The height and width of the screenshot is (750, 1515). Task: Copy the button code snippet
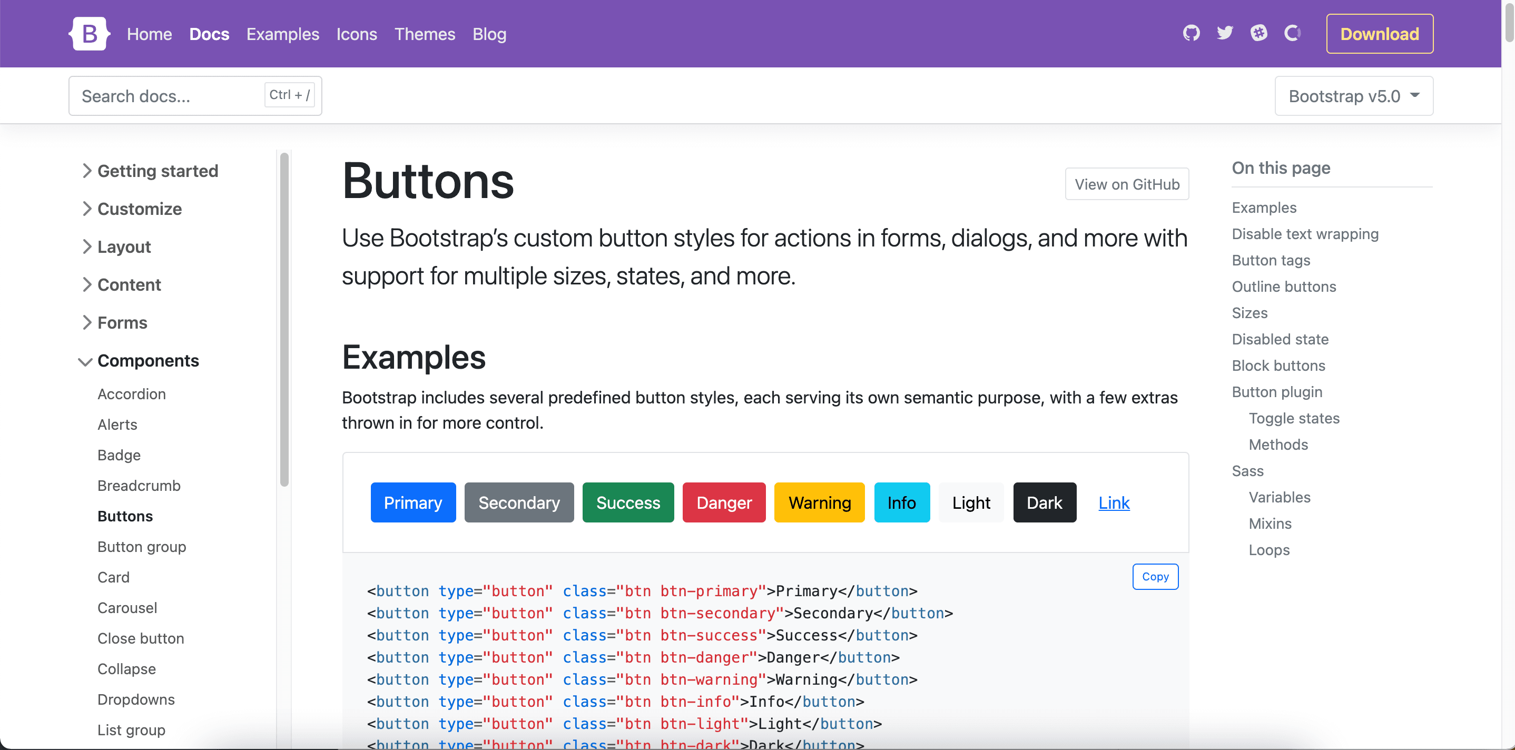tap(1155, 577)
